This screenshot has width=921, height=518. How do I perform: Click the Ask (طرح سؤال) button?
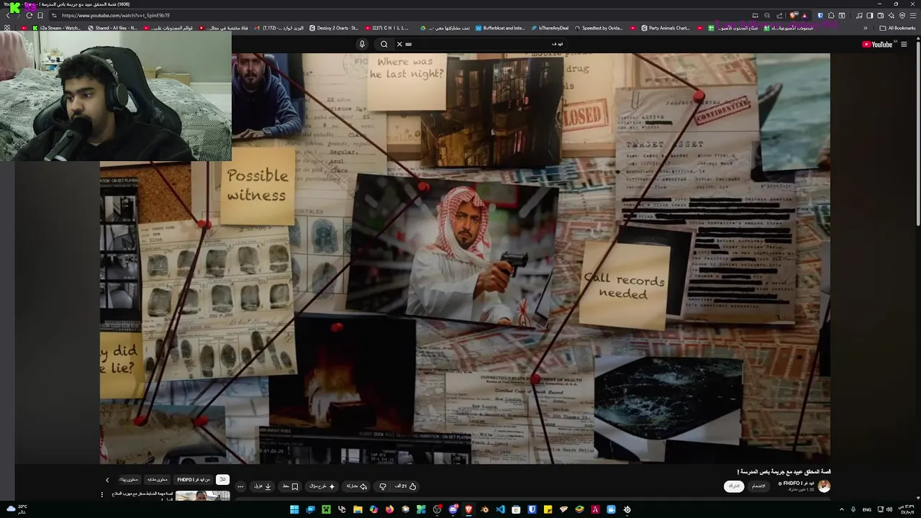pyautogui.click(x=322, y=486)
